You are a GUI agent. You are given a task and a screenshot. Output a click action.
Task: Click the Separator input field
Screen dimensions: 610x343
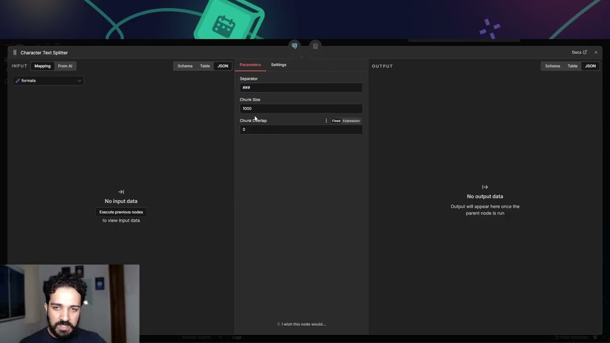(x=301, y=88)
